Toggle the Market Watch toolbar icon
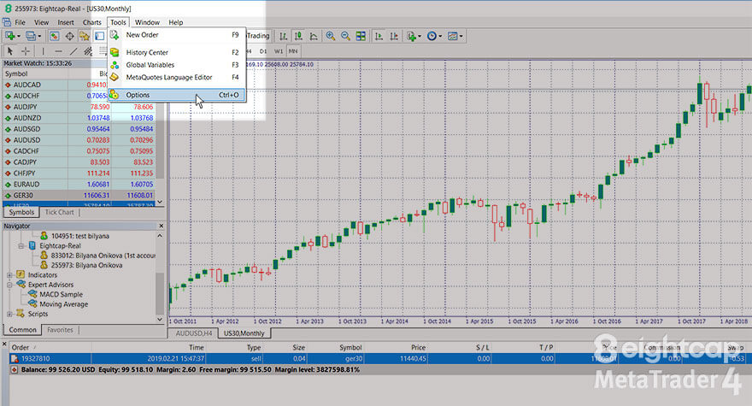Image resolution: width=752 pixels, height=406 pixels. pyautogui.click(x=54, y=36)
